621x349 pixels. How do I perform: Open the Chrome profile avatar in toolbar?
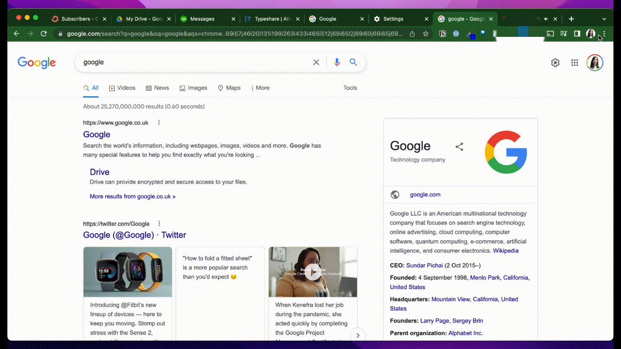click(590, 34)
